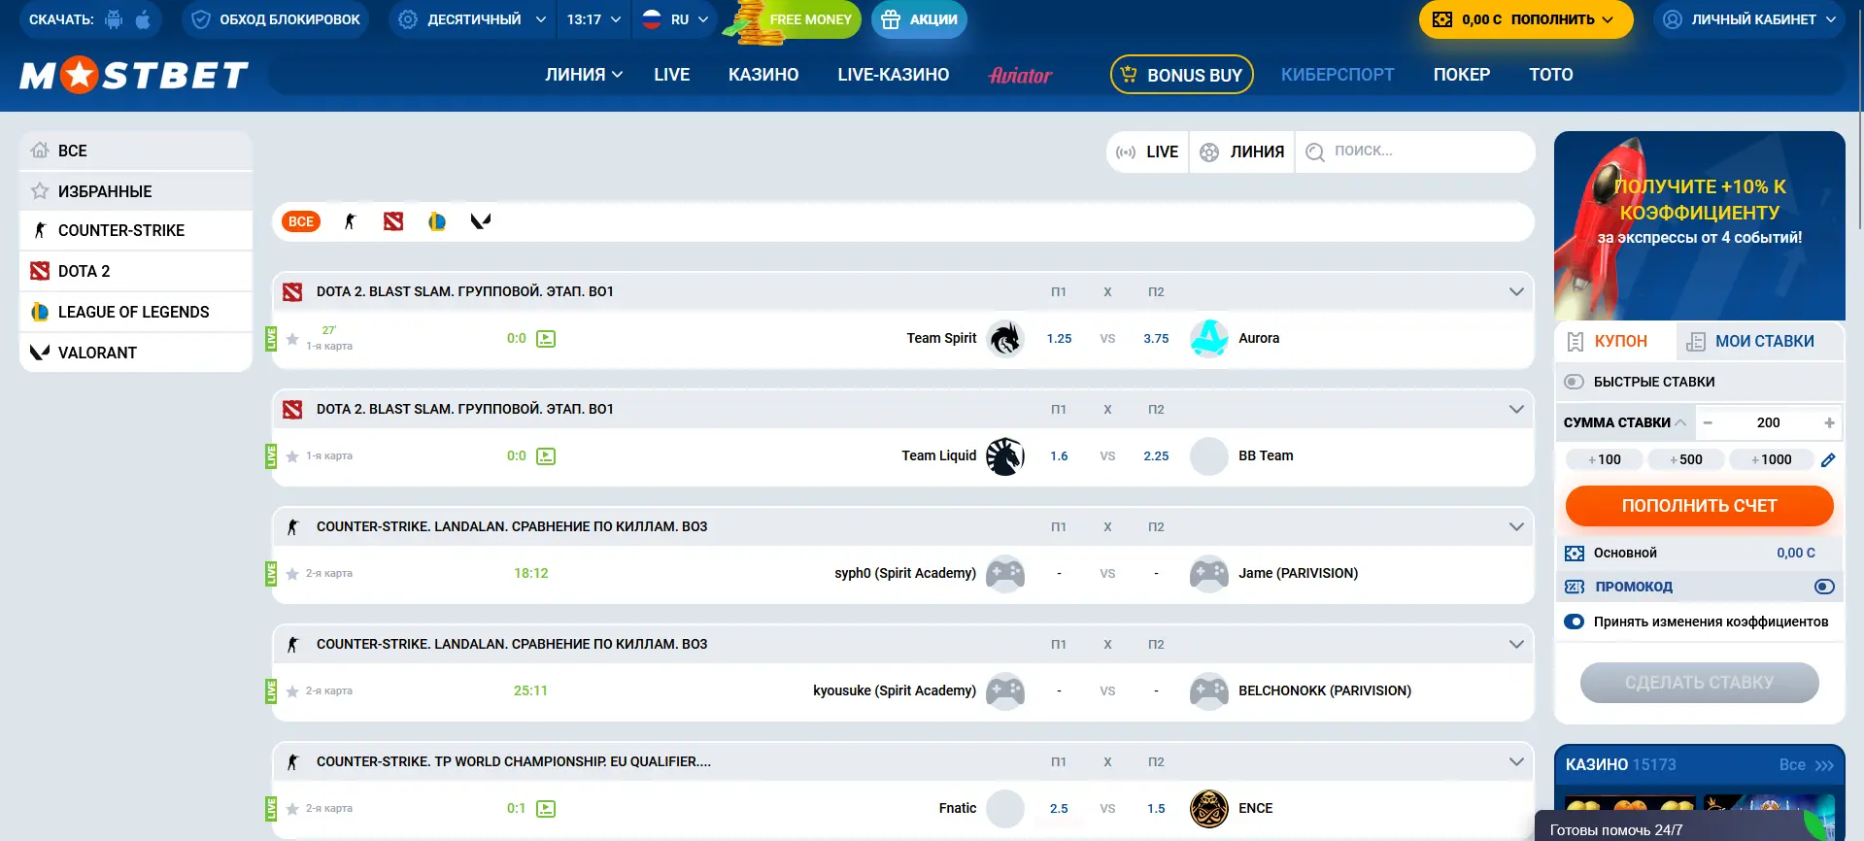Image resolution: width=1864 pixels, height=841 pixels.
Task: Increase stake with plus button
Action: [x=1829, y=422]
